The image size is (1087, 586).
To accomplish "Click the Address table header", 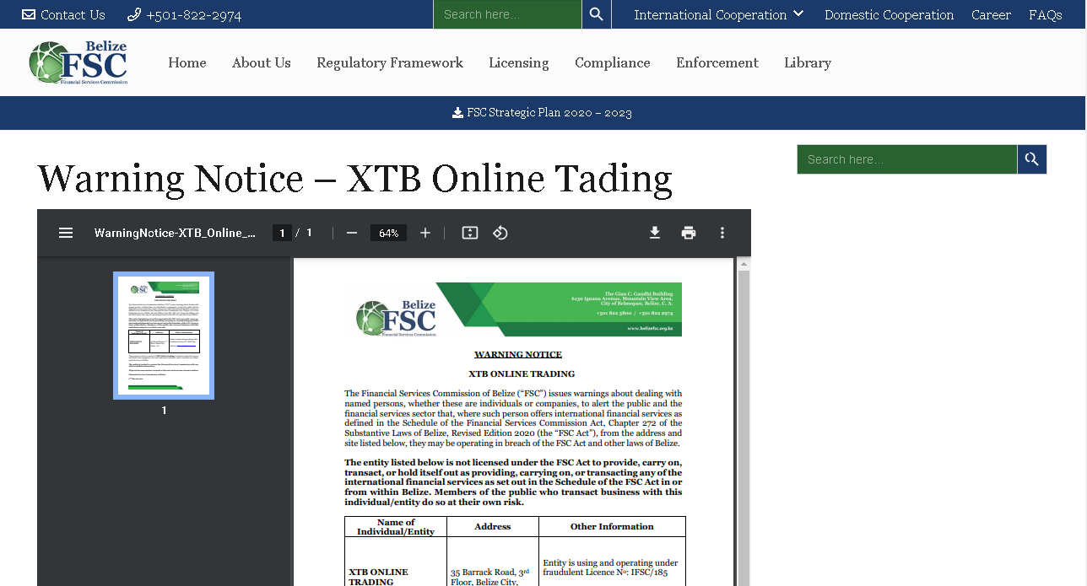I will 493,527.
